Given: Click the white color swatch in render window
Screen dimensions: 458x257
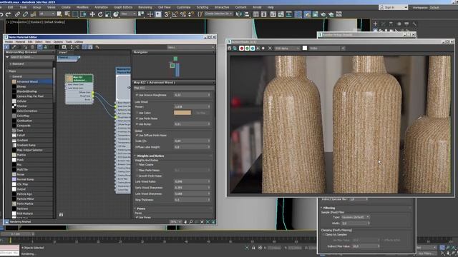Looking at the screenshot, I should 305,48.
